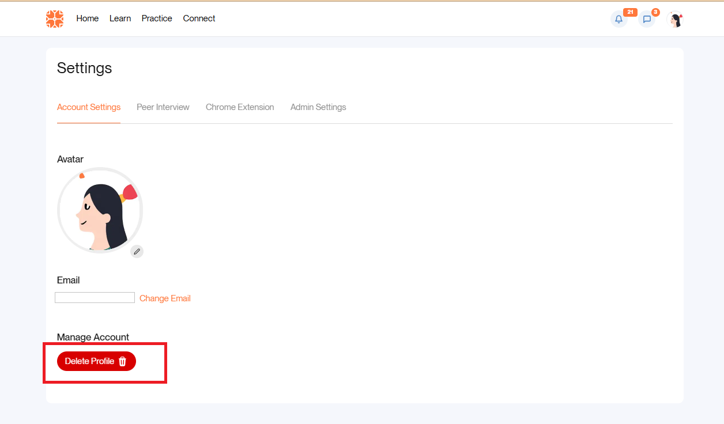Go to the Home page

coord(88,18)
